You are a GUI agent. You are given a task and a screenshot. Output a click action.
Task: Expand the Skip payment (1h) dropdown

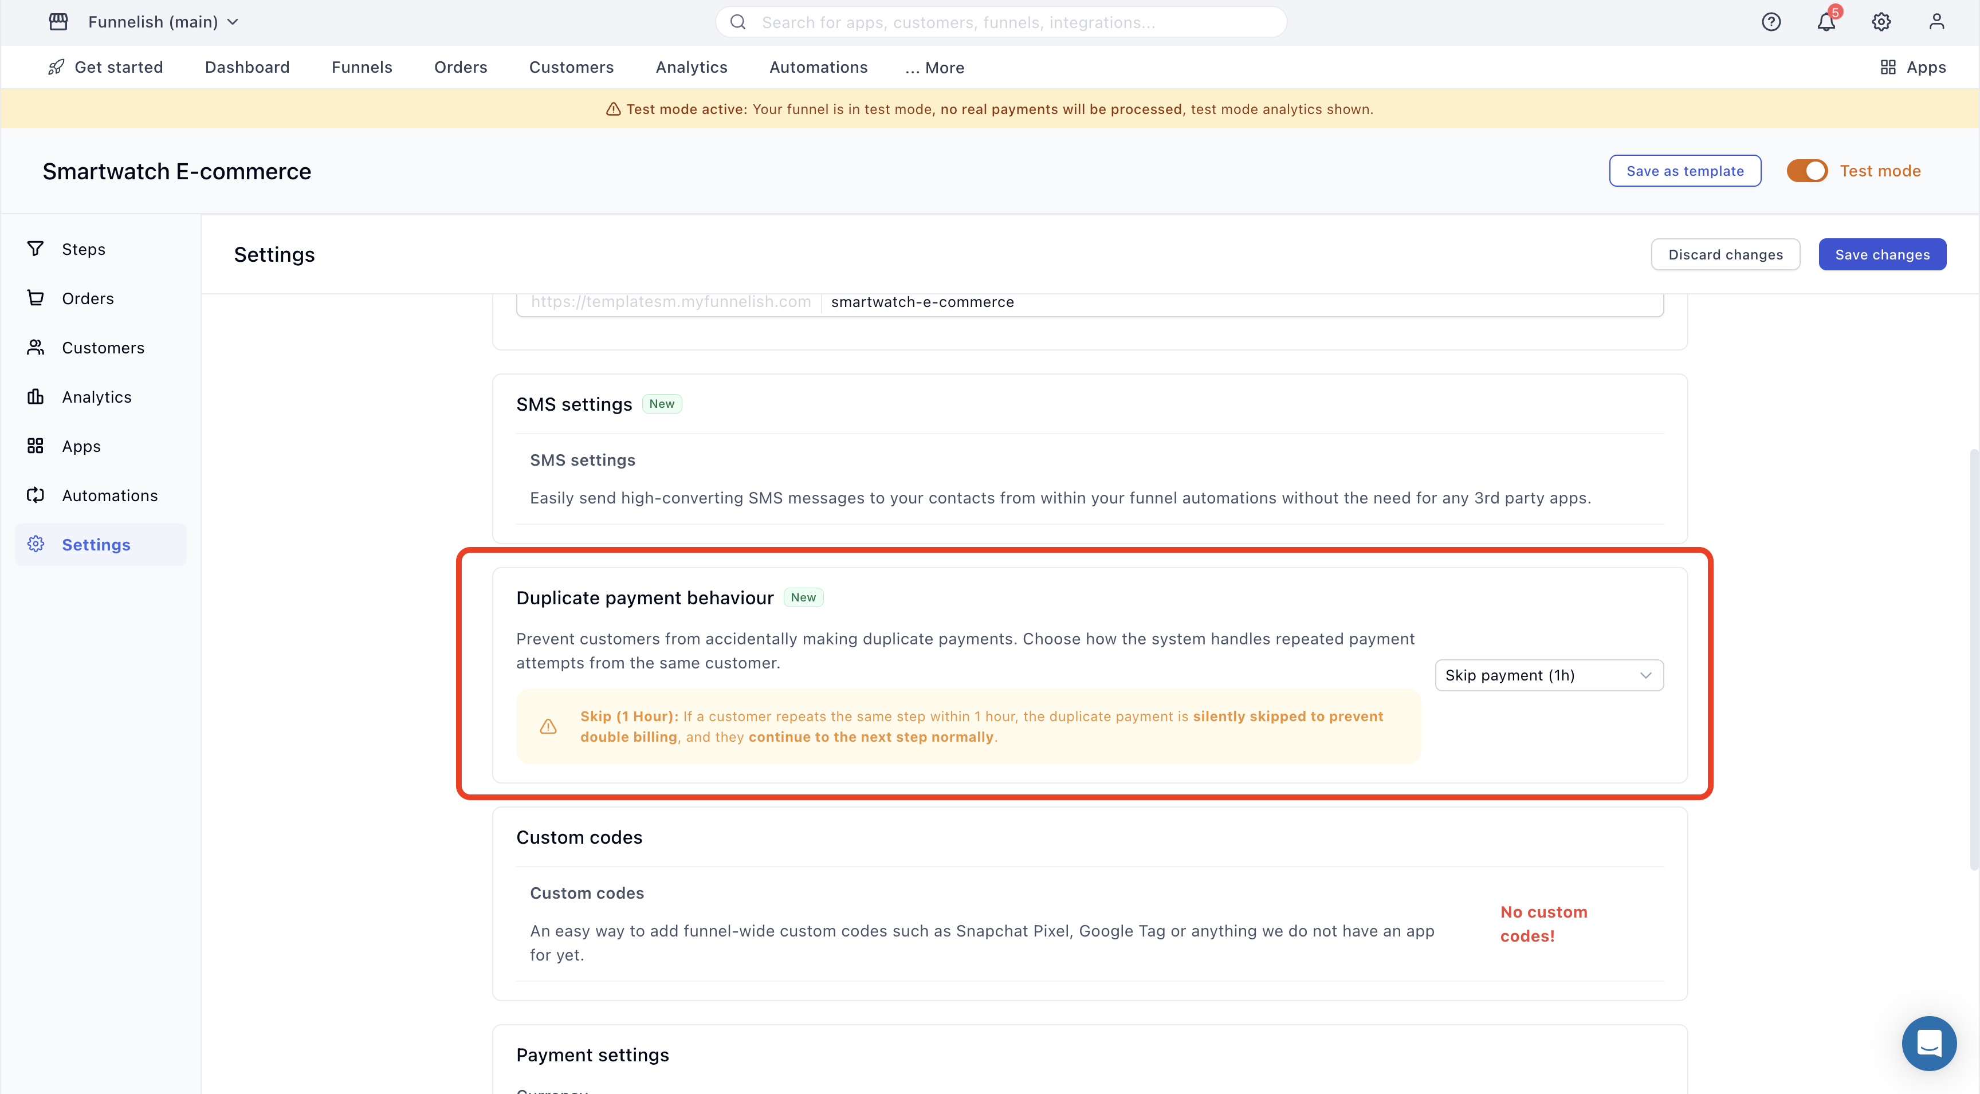click(x=1549, y=675)
